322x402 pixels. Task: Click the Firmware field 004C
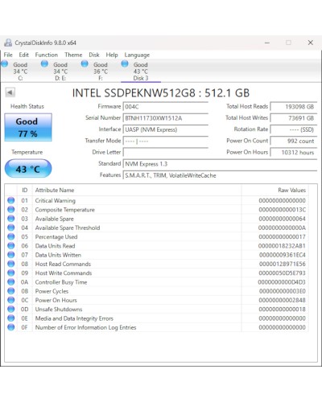[166, 106]
